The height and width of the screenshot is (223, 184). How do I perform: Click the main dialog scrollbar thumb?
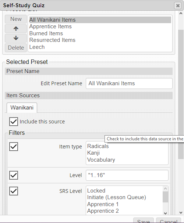[x=181, y=94]
